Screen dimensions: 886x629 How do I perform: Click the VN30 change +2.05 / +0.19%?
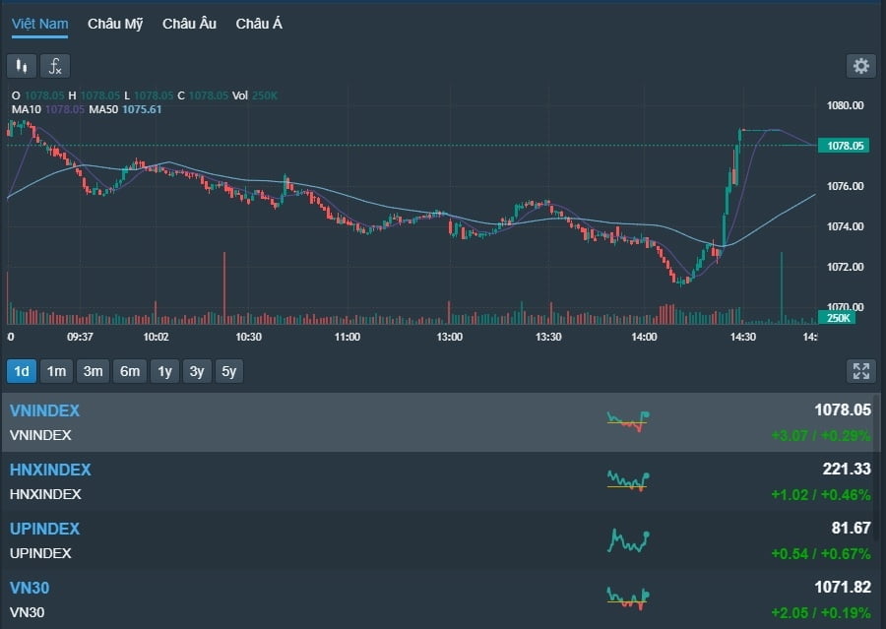[x=821, y=613]
